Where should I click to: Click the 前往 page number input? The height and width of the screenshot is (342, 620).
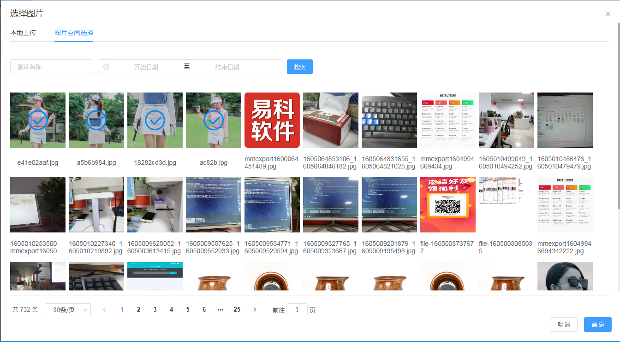point(297,309)
